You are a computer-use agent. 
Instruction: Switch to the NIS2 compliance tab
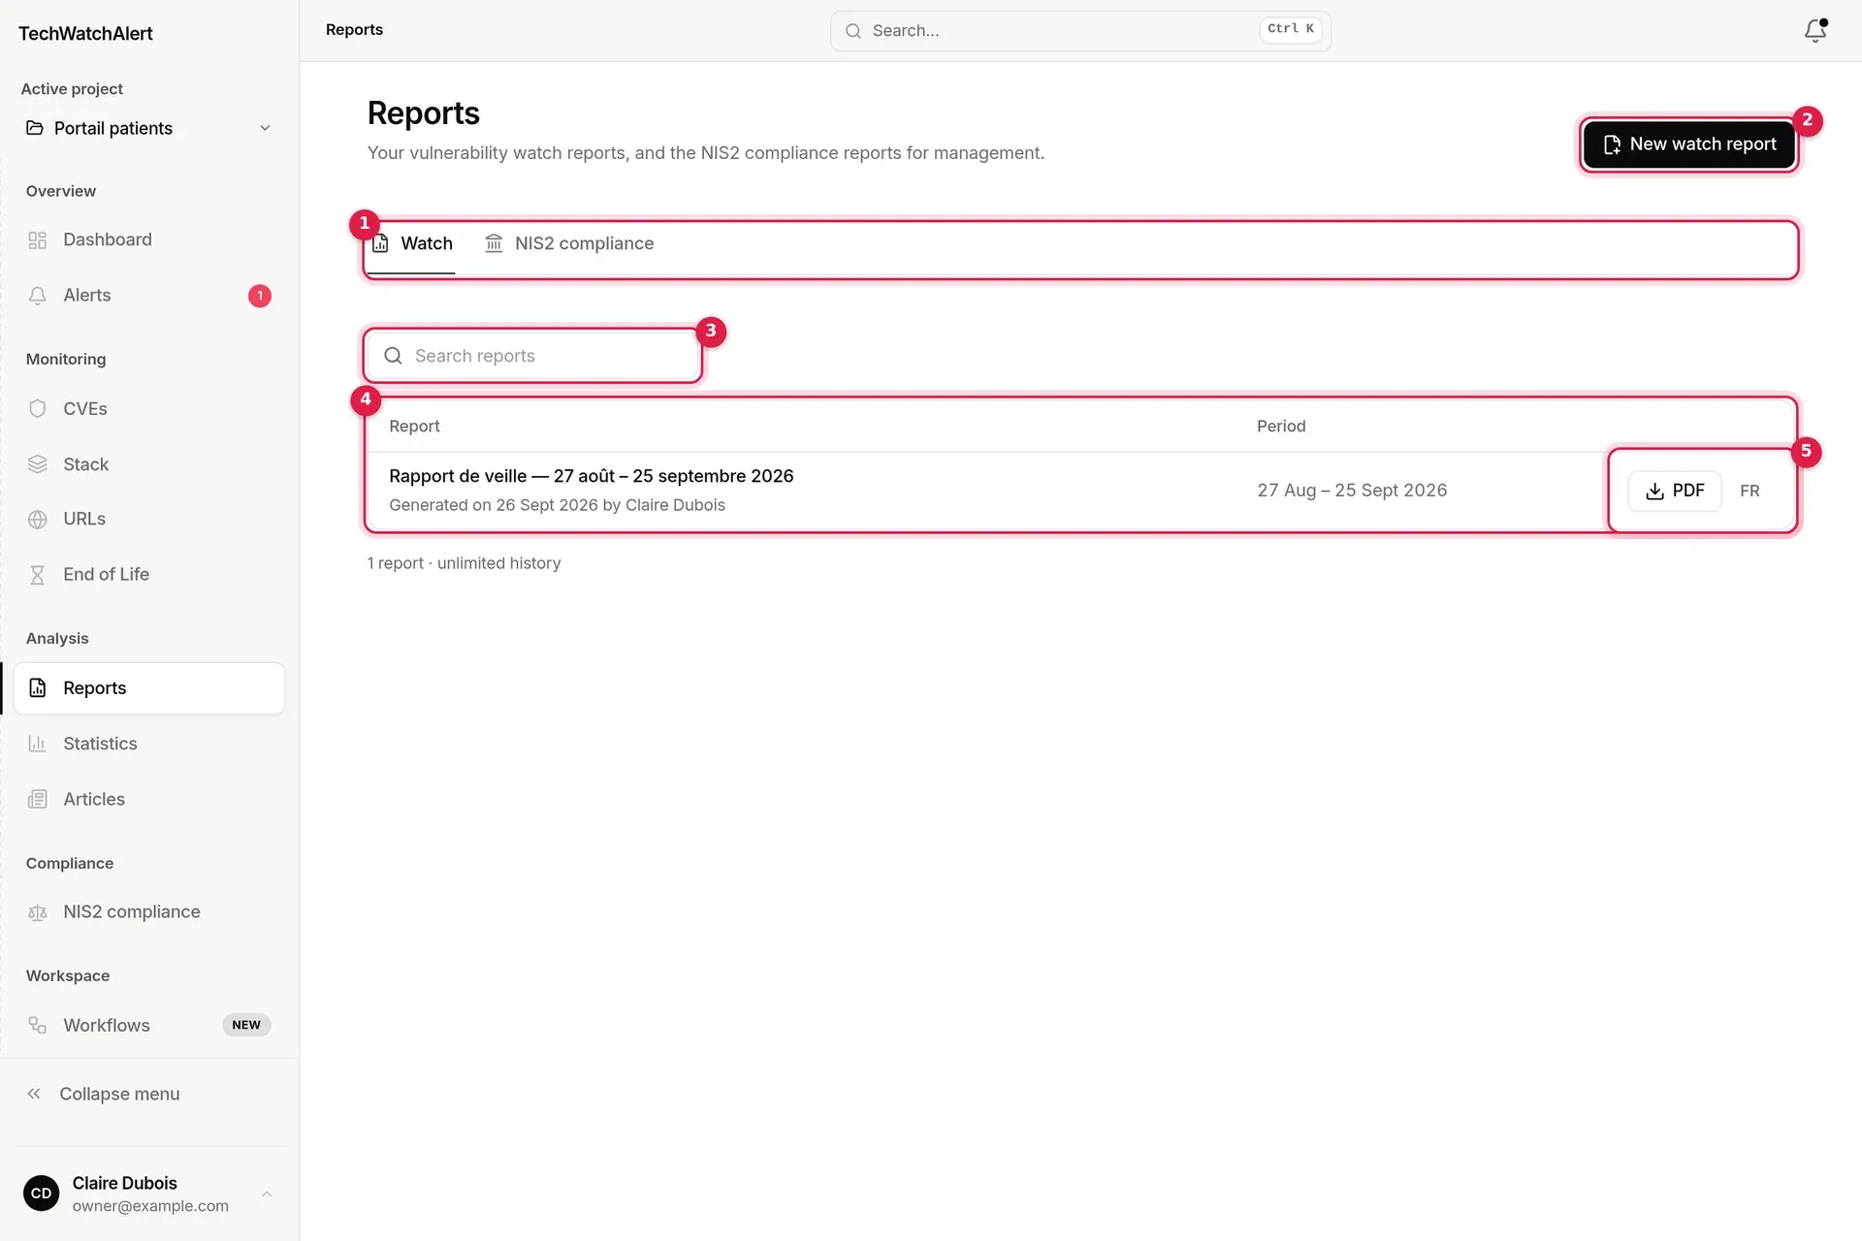point(569,244)
